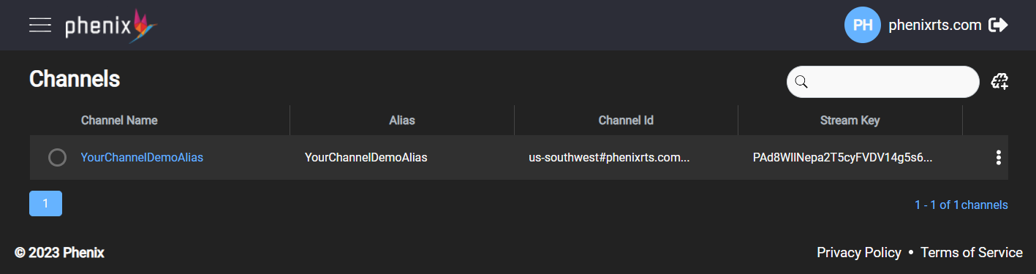Click the phenixrts.com account name
The image size is (1036, 274).
(934, 26)
